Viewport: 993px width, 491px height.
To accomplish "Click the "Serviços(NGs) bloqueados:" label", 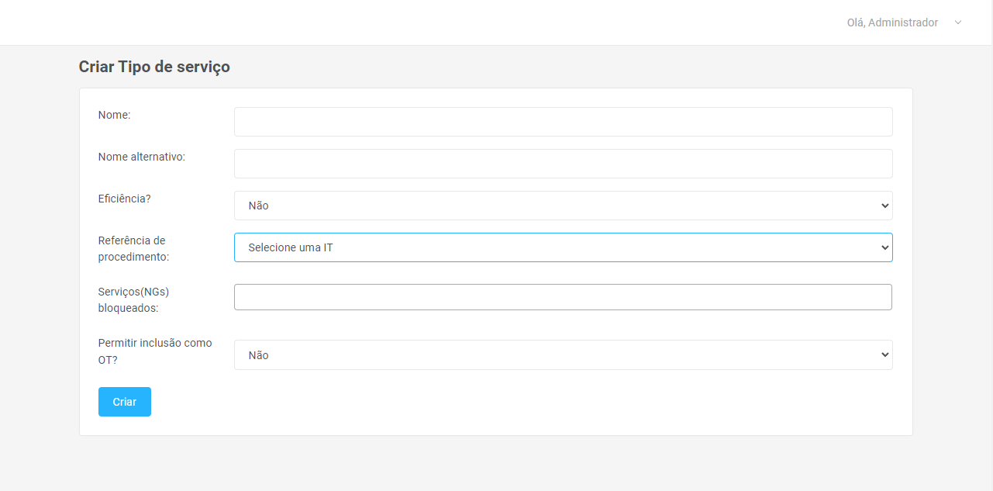I will (133, 299).
